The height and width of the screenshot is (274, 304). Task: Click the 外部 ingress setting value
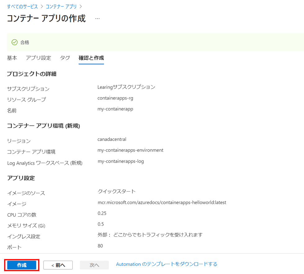[150, 235]
